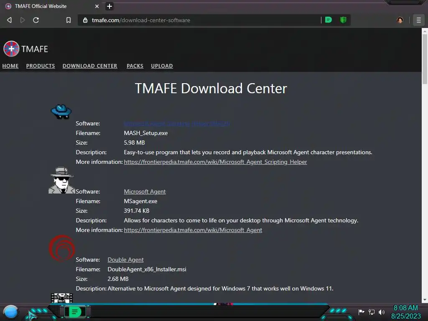The image size is (428, 321).
Task: Go back with the browser back arrow
Action: click(x=9, y=20)
